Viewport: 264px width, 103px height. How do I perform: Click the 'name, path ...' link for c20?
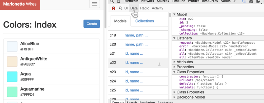[136, 44]
